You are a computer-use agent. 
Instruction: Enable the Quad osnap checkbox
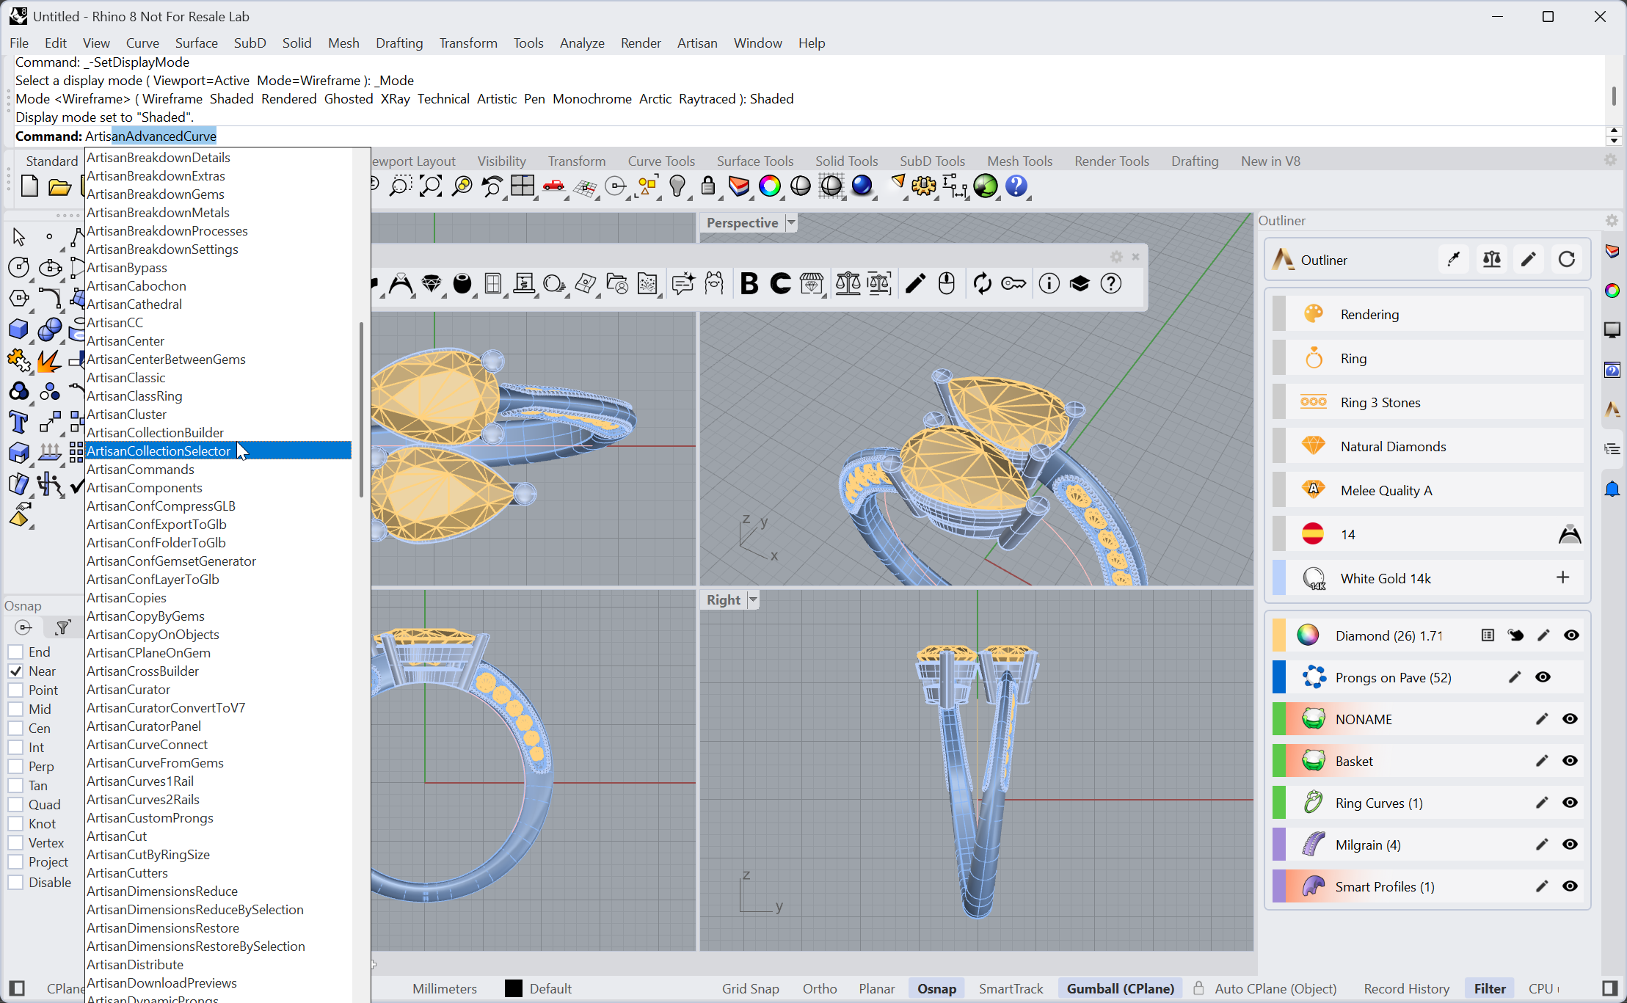coord(15,805)
